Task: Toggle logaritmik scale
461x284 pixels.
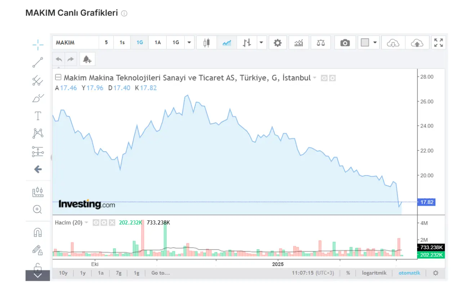Action: point(374,273)
